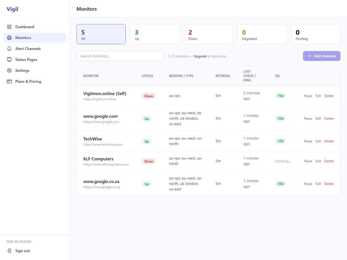Screen dimensions: 347x260
Task: Open the KLF Computers monitor name
Action: pos(98,159)
